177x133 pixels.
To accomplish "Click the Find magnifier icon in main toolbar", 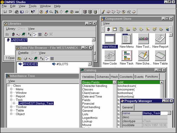I will click(51, 12).
